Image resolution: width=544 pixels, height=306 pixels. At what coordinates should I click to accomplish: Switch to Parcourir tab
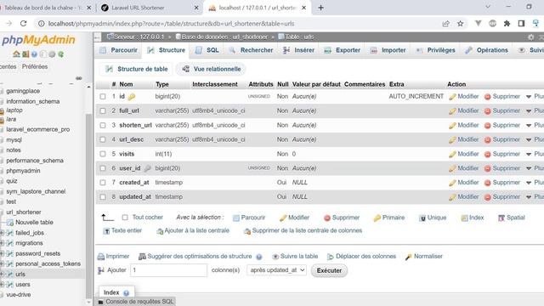click(x=119, y=50)
